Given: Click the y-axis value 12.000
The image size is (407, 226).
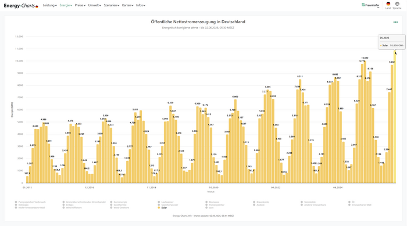Looking at the screenshot, I should pos(19,37).
